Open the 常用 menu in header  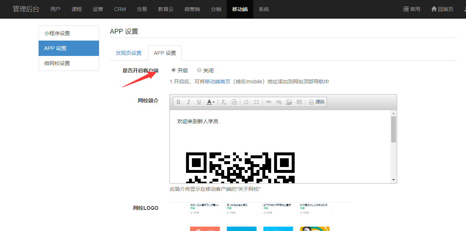pyautogui.click(x=412, y=9)
